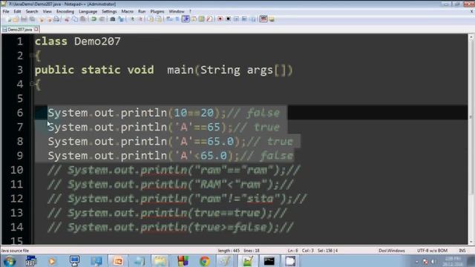Click the Paste toolbar icon

tap(82, 19)
